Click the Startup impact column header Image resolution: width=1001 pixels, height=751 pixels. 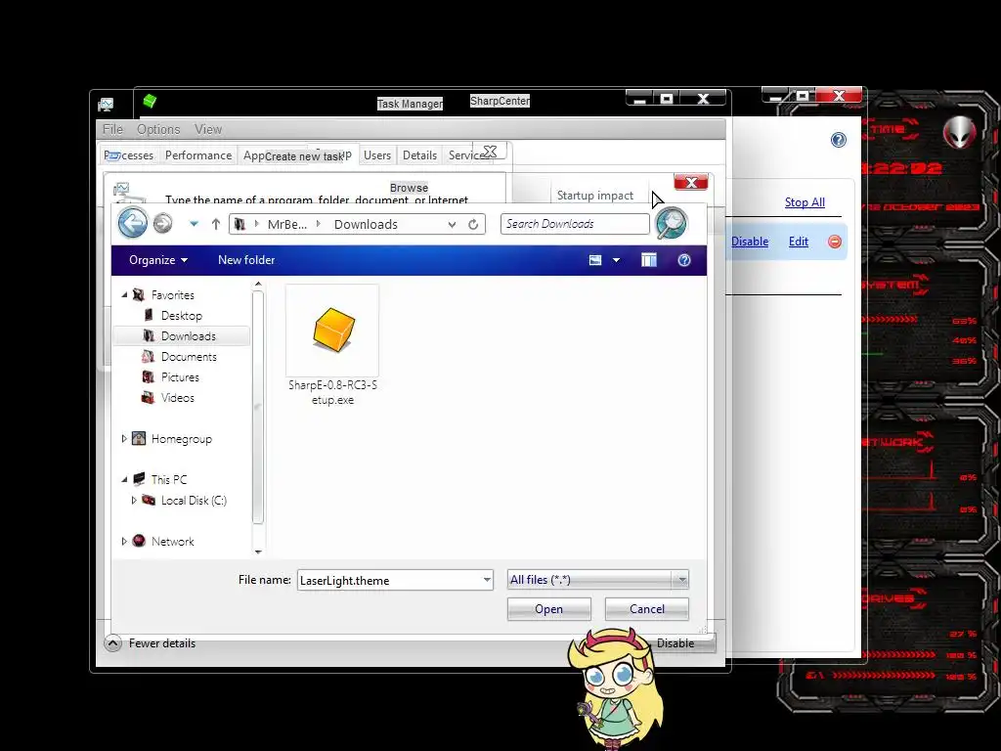pyautogui.click(x=595, y=196)
